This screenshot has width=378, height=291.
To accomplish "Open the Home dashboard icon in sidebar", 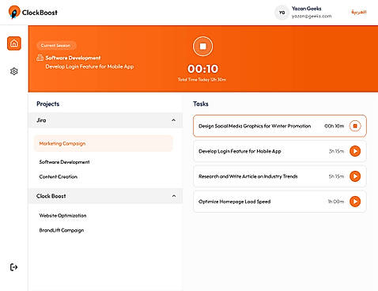I will coord(14,43).
